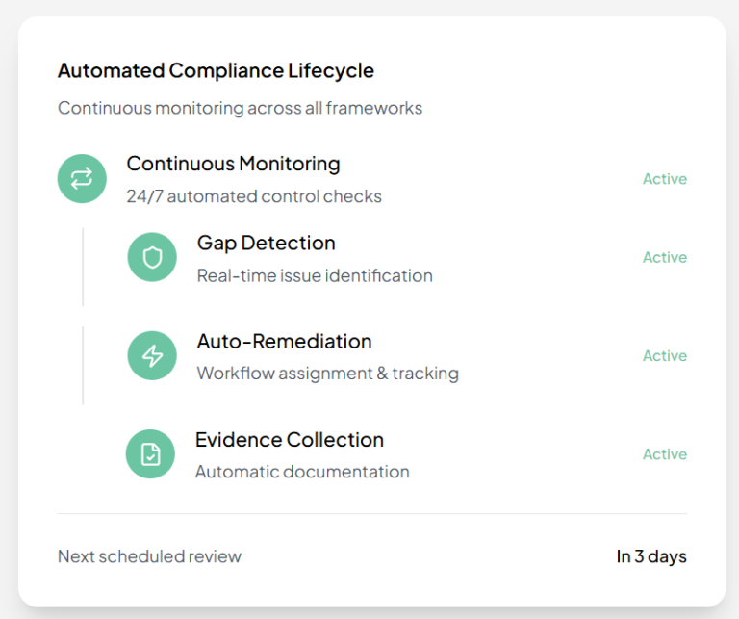Select the Auto-Remediation lightning bolt icon

point(152,355)
